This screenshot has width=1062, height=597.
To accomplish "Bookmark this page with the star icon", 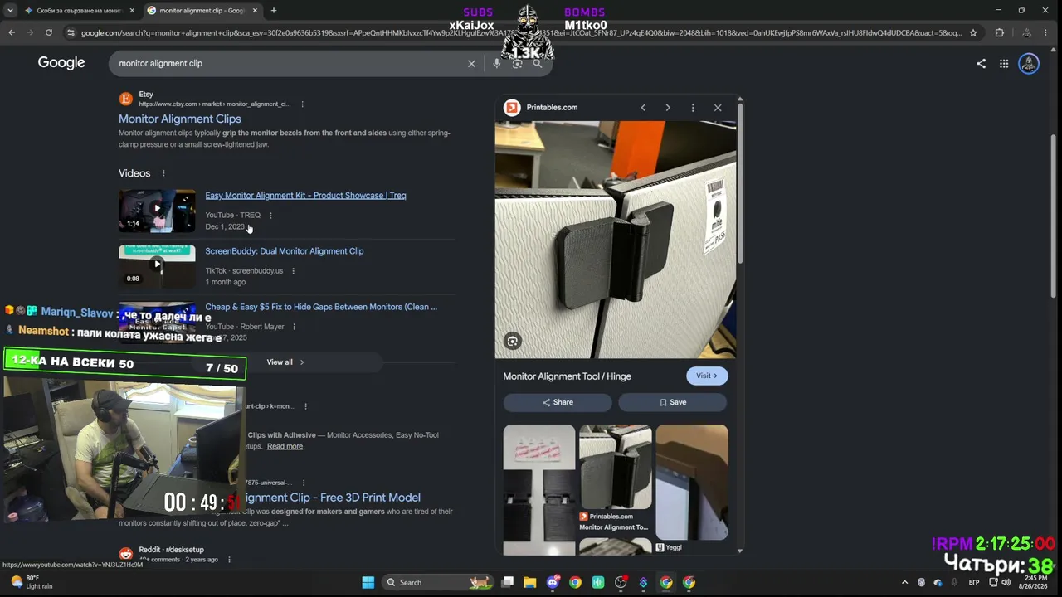I will (973, 32).
